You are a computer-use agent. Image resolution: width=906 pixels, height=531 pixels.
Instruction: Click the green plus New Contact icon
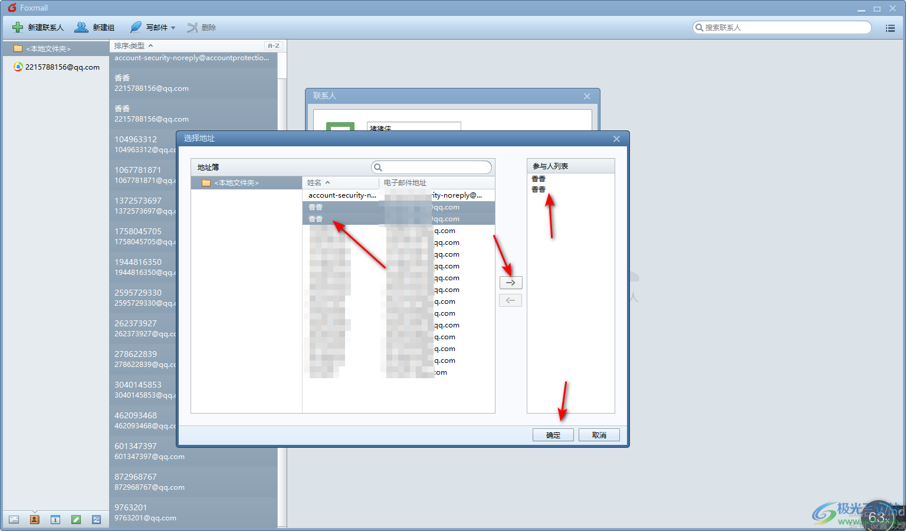pyautogui.click(x=18, y=27)
